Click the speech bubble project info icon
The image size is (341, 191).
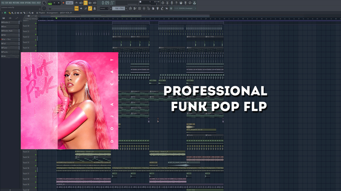190,3
